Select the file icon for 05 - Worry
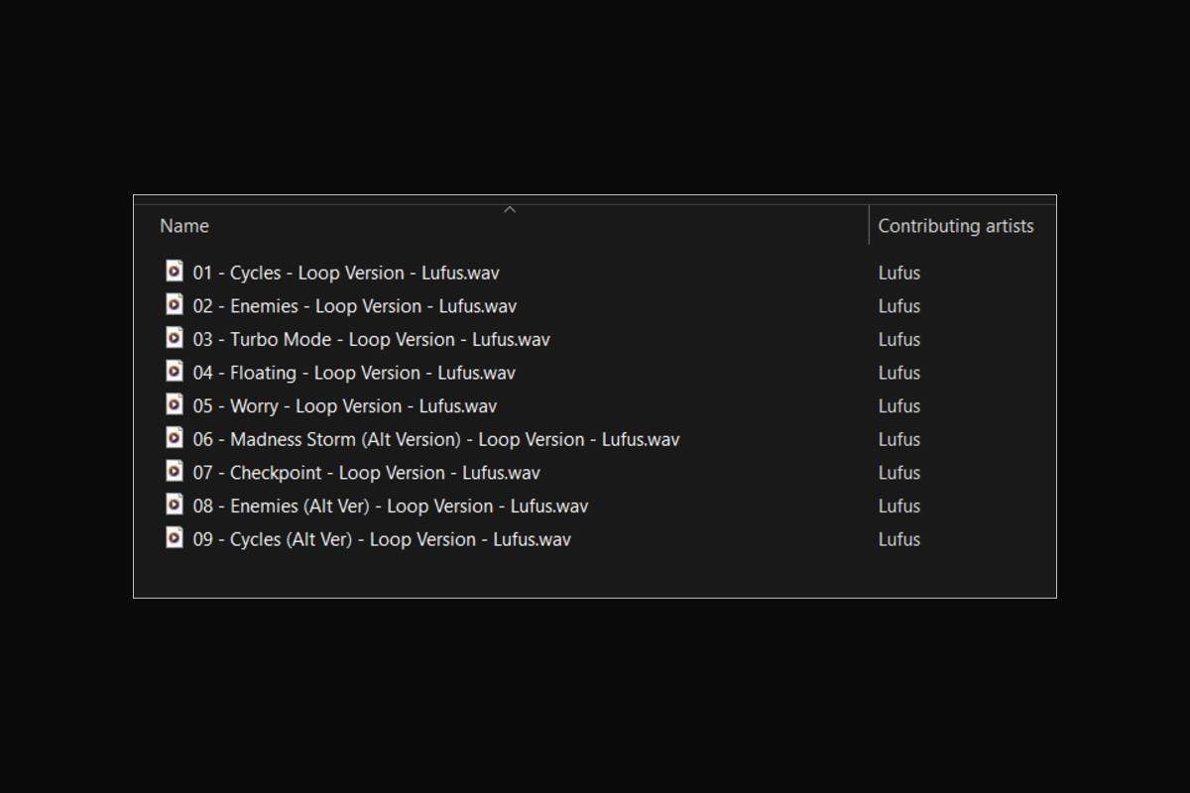1190x793 pixels. [175, 404]
